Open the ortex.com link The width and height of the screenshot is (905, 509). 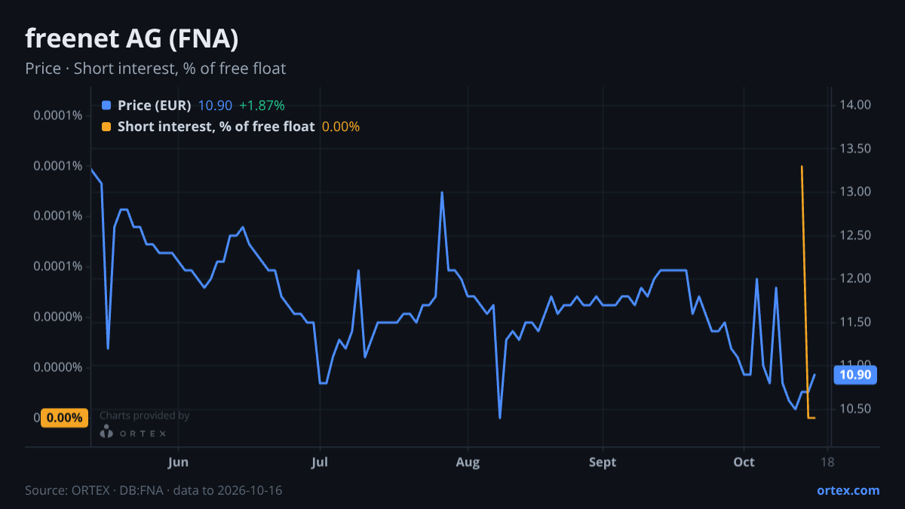848,490
